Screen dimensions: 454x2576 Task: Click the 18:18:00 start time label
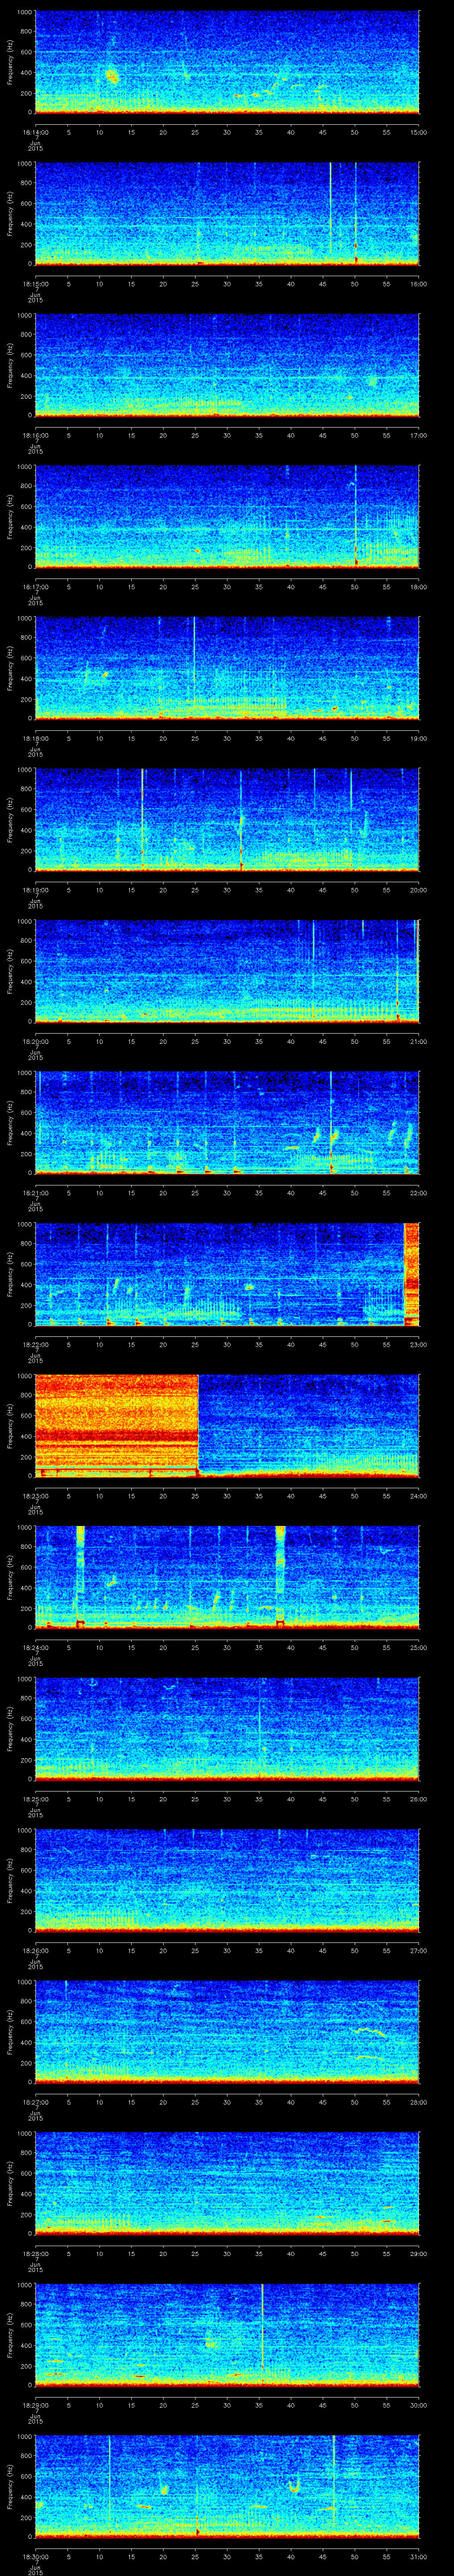[x=35, y=738]
